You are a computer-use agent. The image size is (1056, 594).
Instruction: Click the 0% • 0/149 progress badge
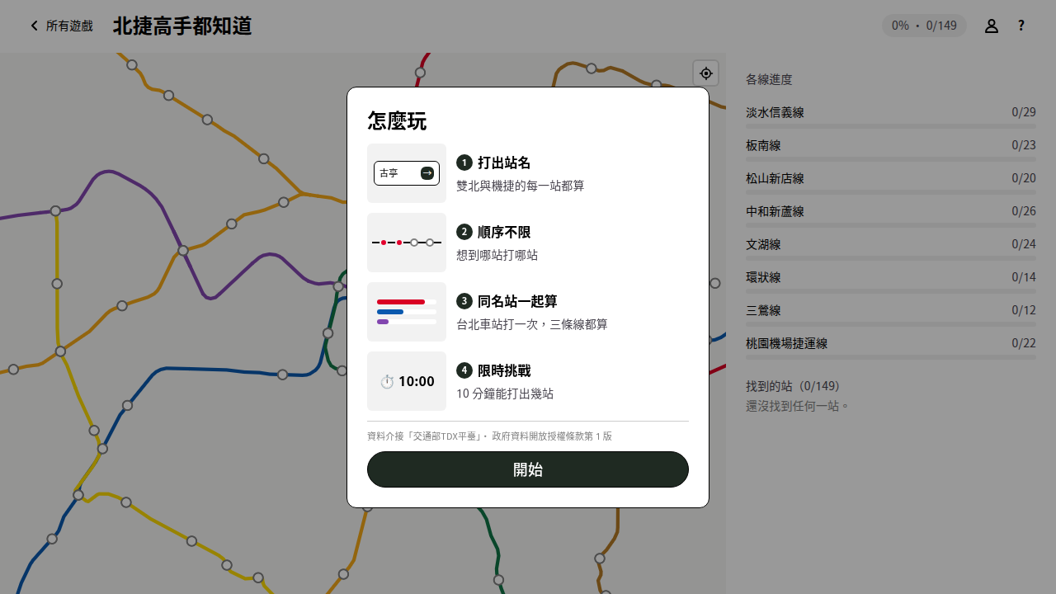click(x=924, y=26)
